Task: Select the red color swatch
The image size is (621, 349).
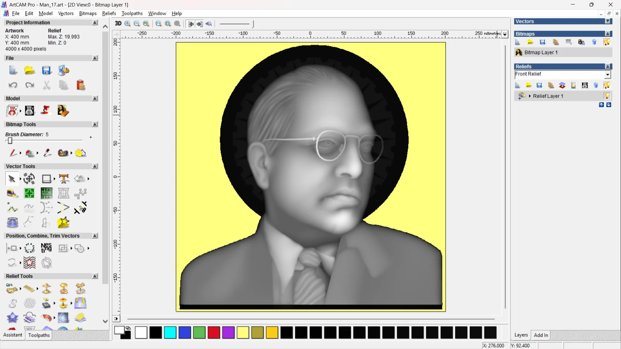Action: [213, 333]
